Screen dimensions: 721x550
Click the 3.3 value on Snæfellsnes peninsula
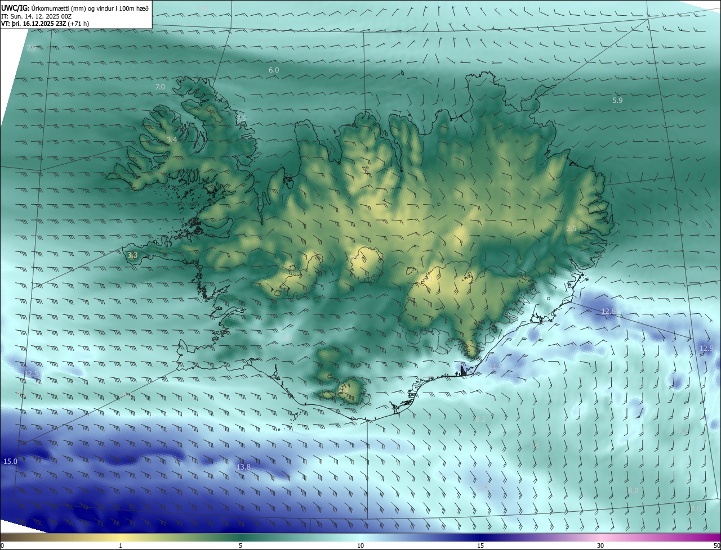click(x=132, y=255)
